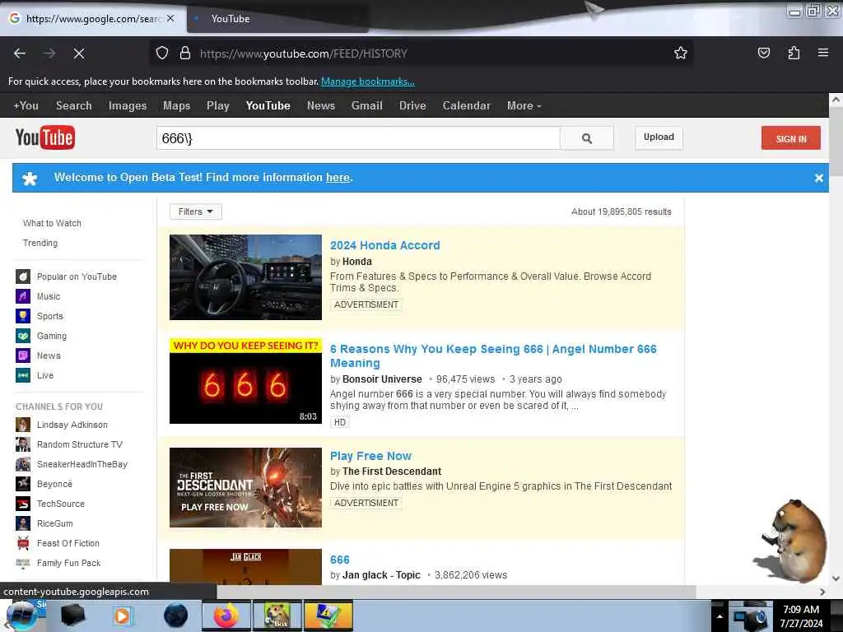Open Gmail in the Google bar

[366, 106]
